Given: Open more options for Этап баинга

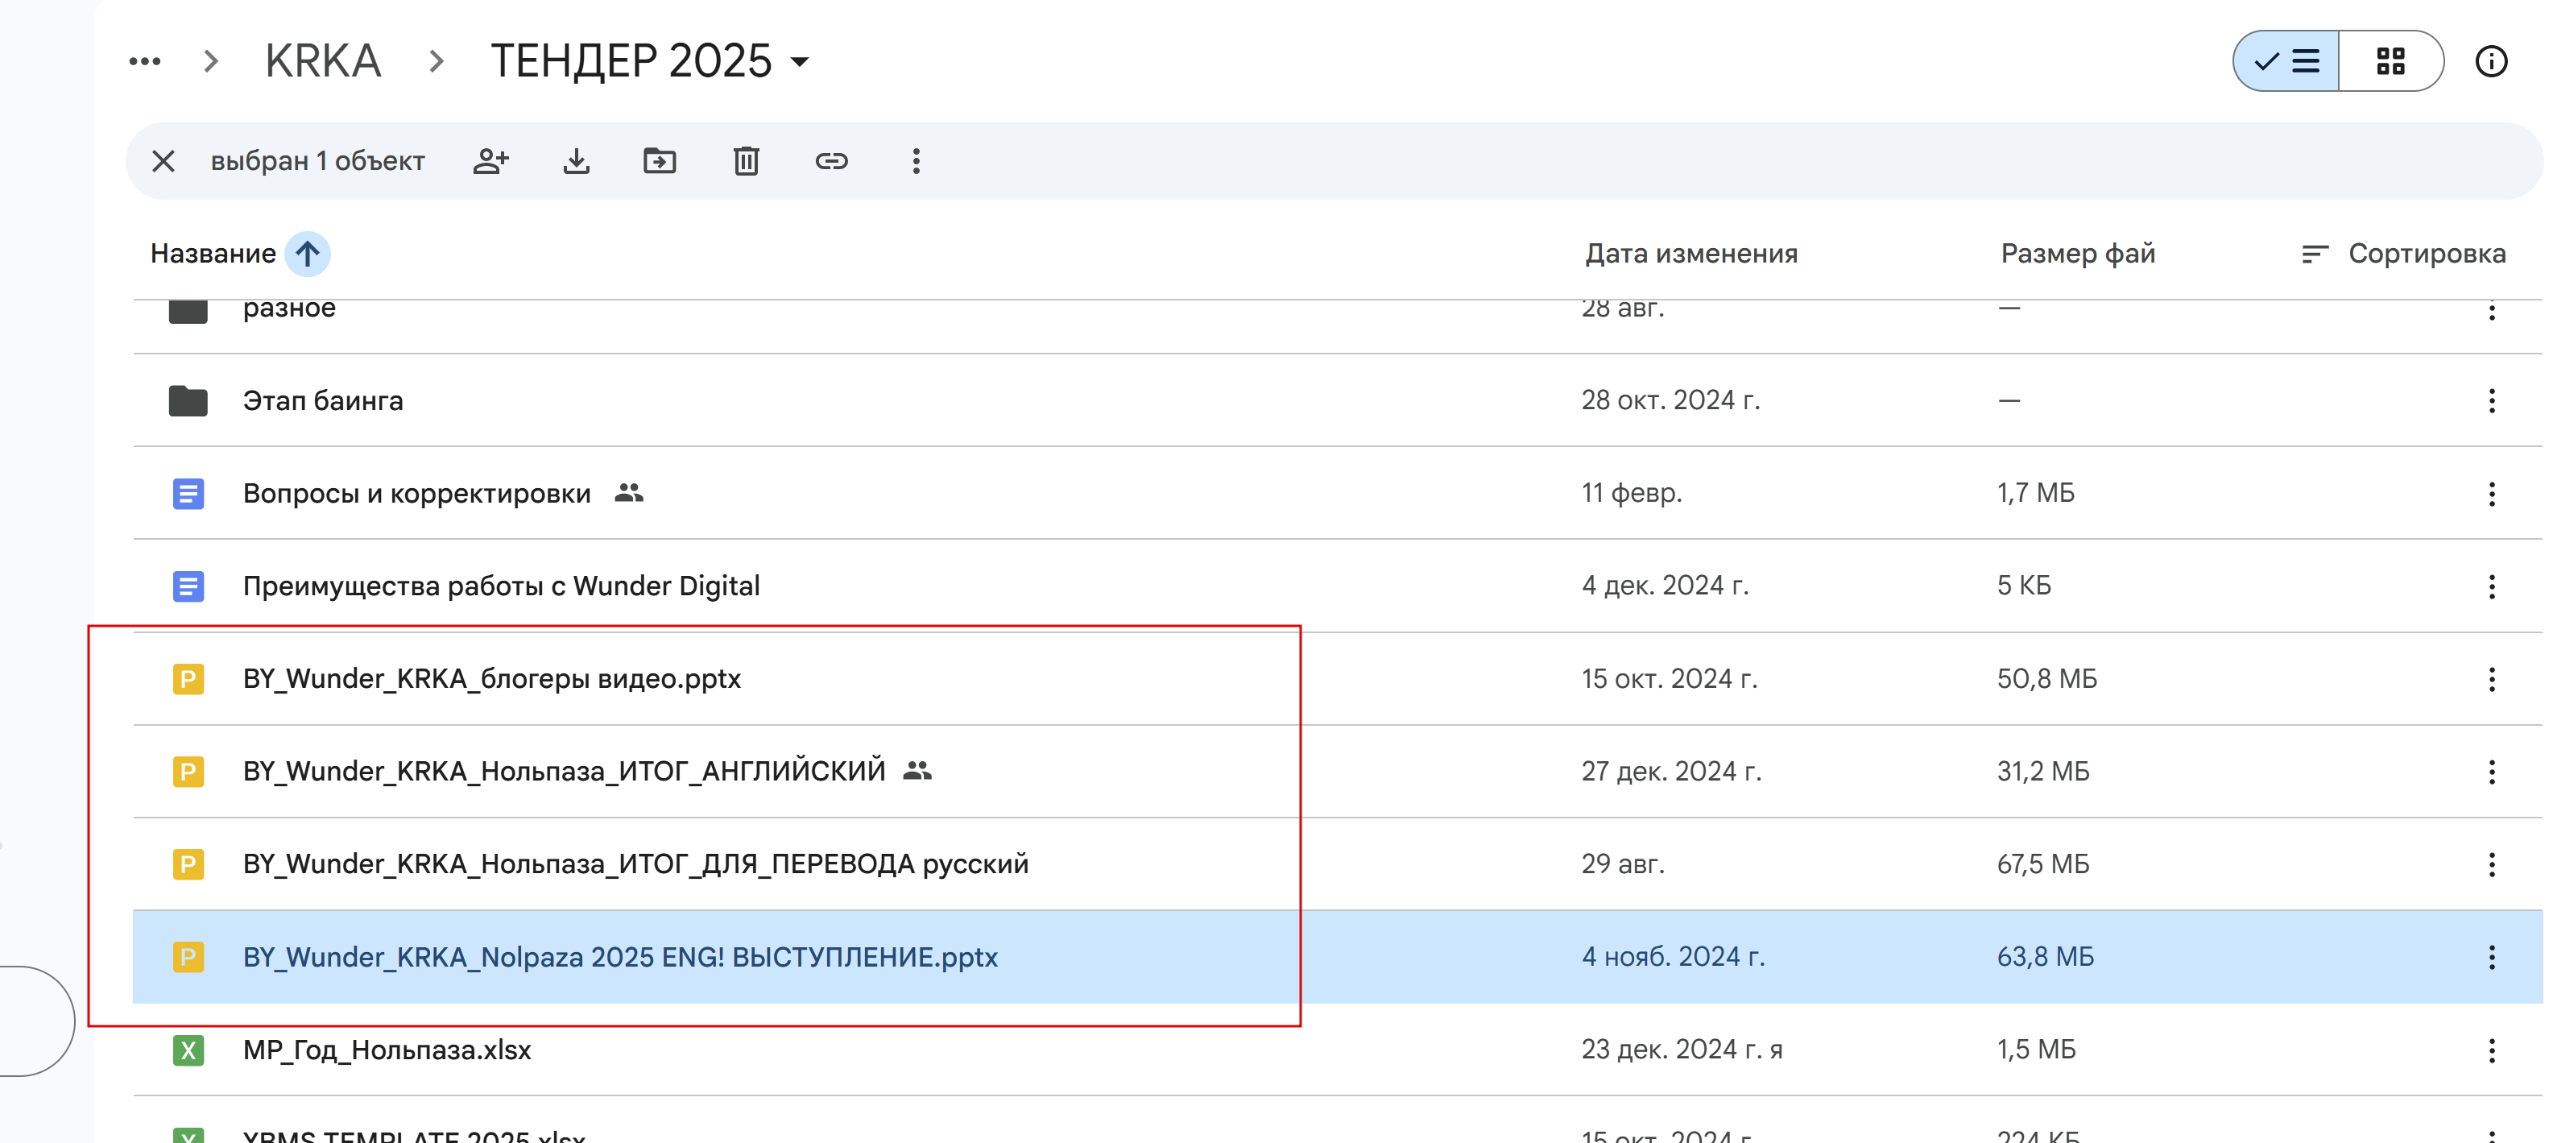Looking at the screenshot, I should tap(2491, 401).
